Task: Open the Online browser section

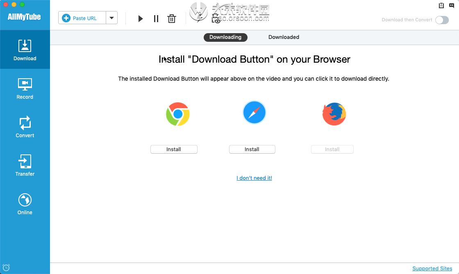Action: tap(25, 204)
